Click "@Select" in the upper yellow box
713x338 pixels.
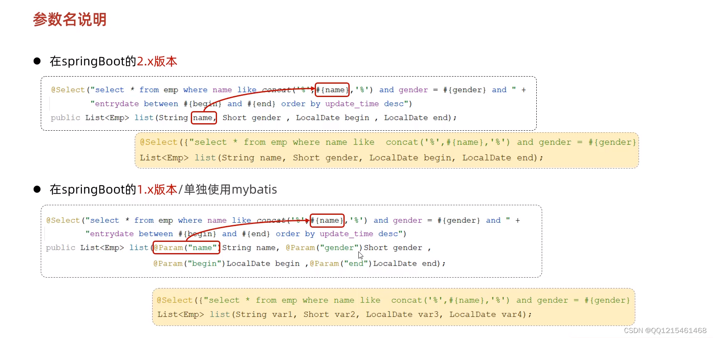[x=159, y=142]
